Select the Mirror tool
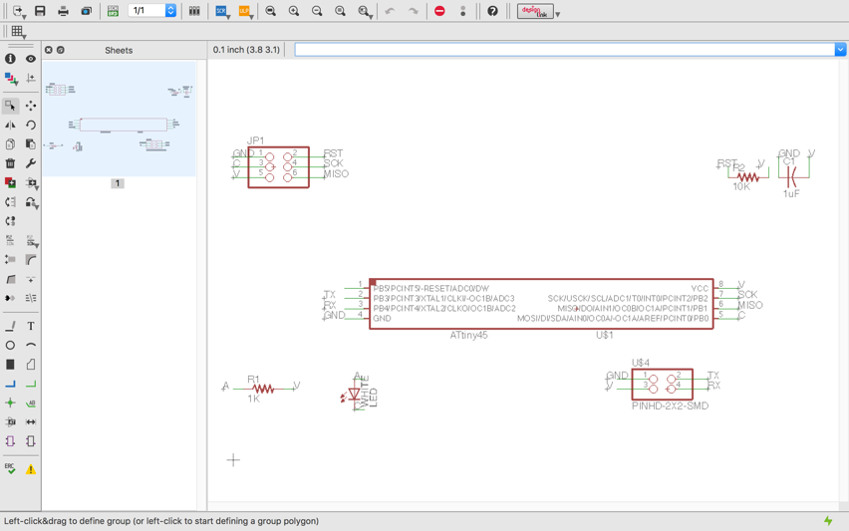The height and width of the screenshot is (531, 849). 10,126
